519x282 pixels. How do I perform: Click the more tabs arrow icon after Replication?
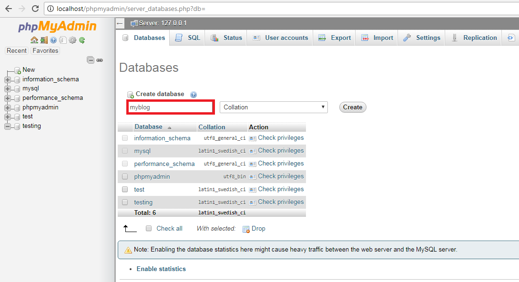511,38
